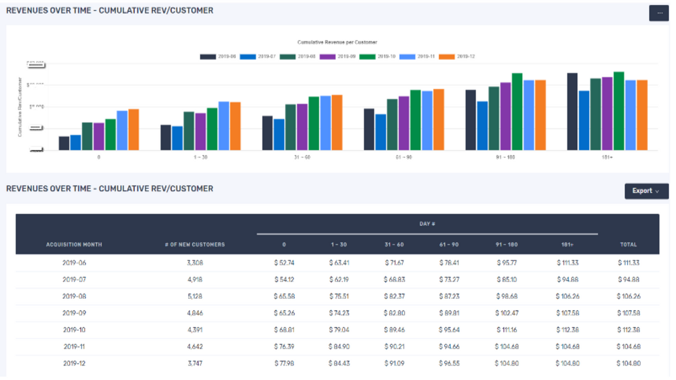Select the 61 - 90 day column header
The image size is (676, 380).
click(449, 245)
